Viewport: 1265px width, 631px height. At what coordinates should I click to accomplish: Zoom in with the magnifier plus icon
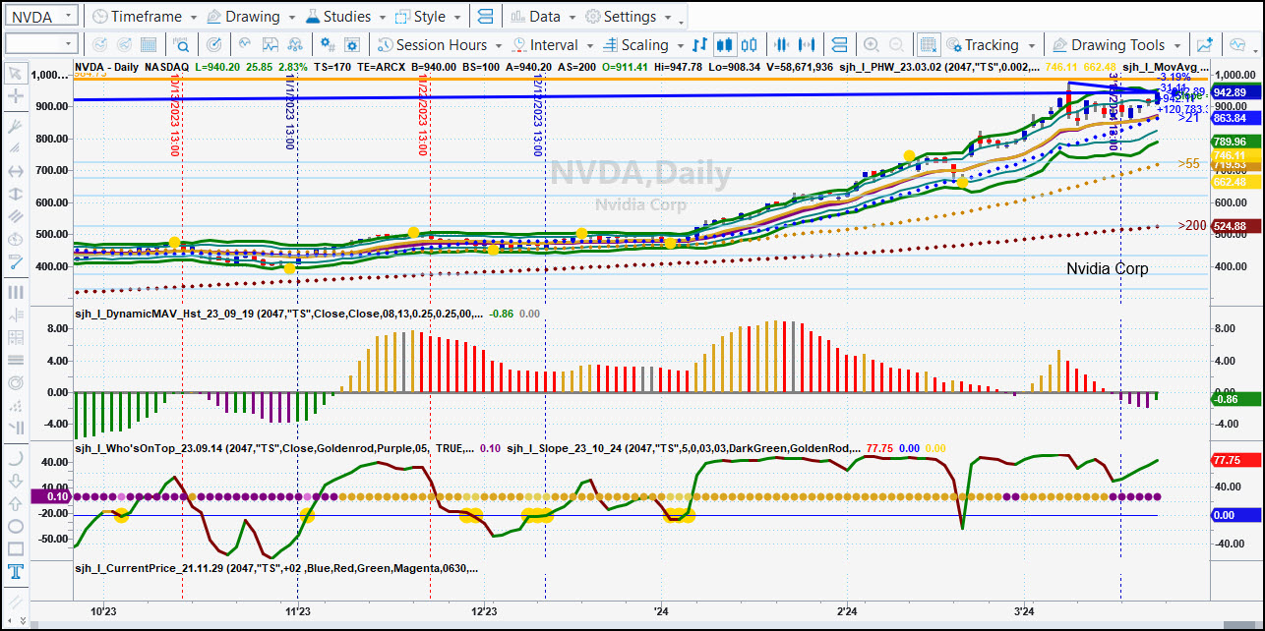pyautogui.click(x=871, y=44)
